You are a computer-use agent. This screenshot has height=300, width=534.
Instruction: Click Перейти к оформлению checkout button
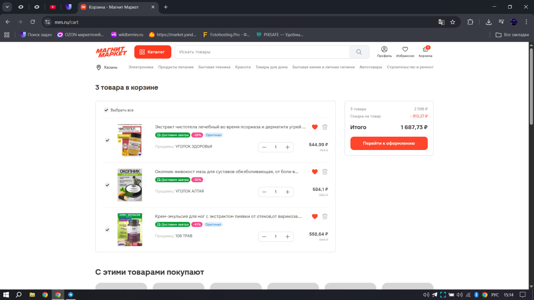(389, 143)
